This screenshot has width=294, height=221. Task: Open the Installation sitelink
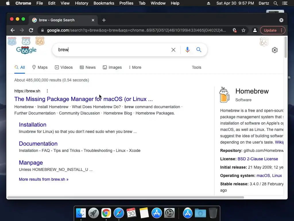33,125
